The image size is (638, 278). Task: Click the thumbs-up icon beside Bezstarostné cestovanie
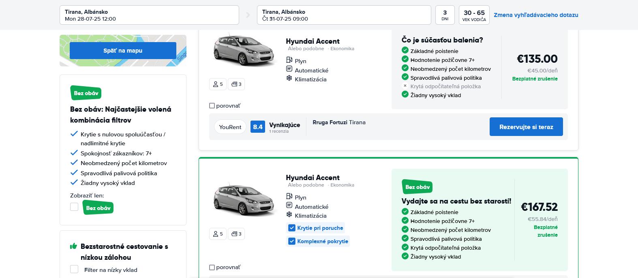click(x=73, y=246)
